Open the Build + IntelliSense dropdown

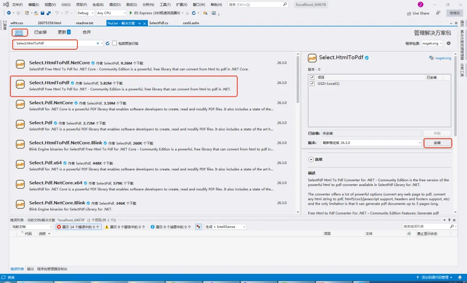pyautogui.click(x=225, y=227)
